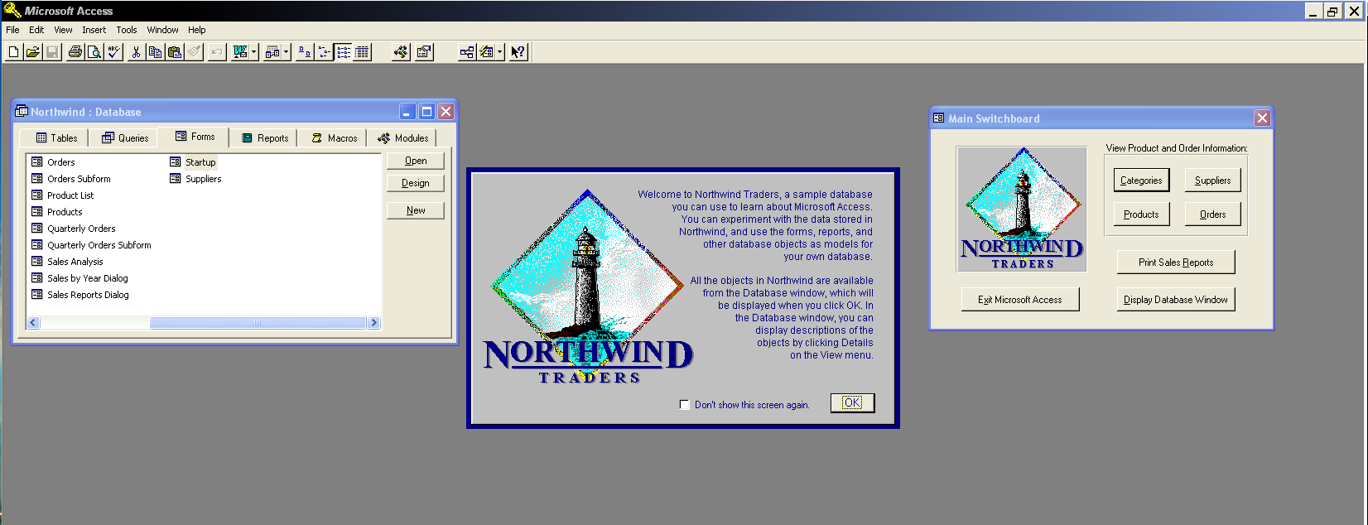Click the Suppliers button on the Main Switchboard
The width and height of the screenshot is (1368, 525).
[1212, 181]
